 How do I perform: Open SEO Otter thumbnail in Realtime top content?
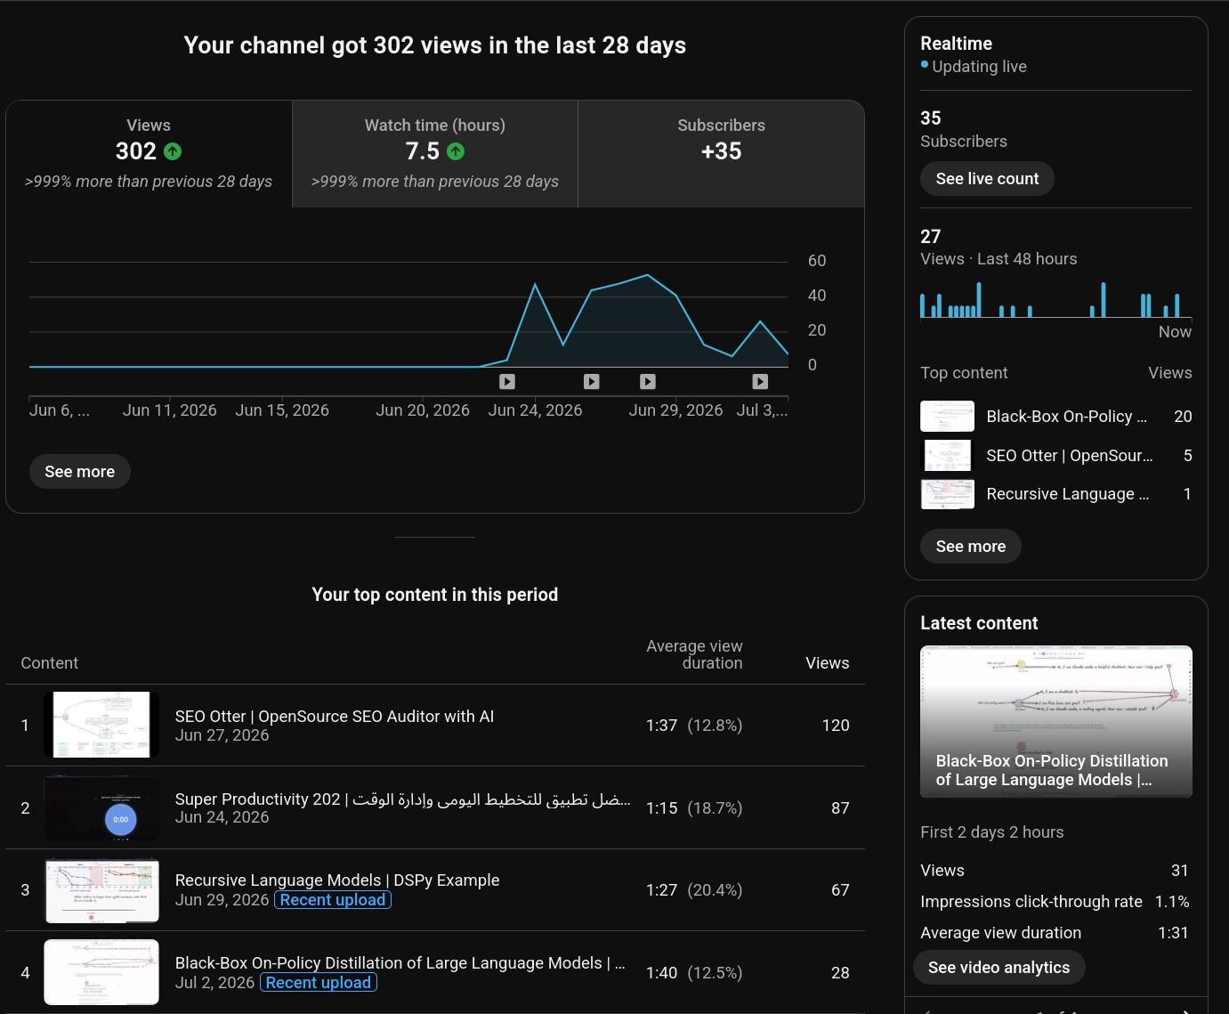coord(947,456)
